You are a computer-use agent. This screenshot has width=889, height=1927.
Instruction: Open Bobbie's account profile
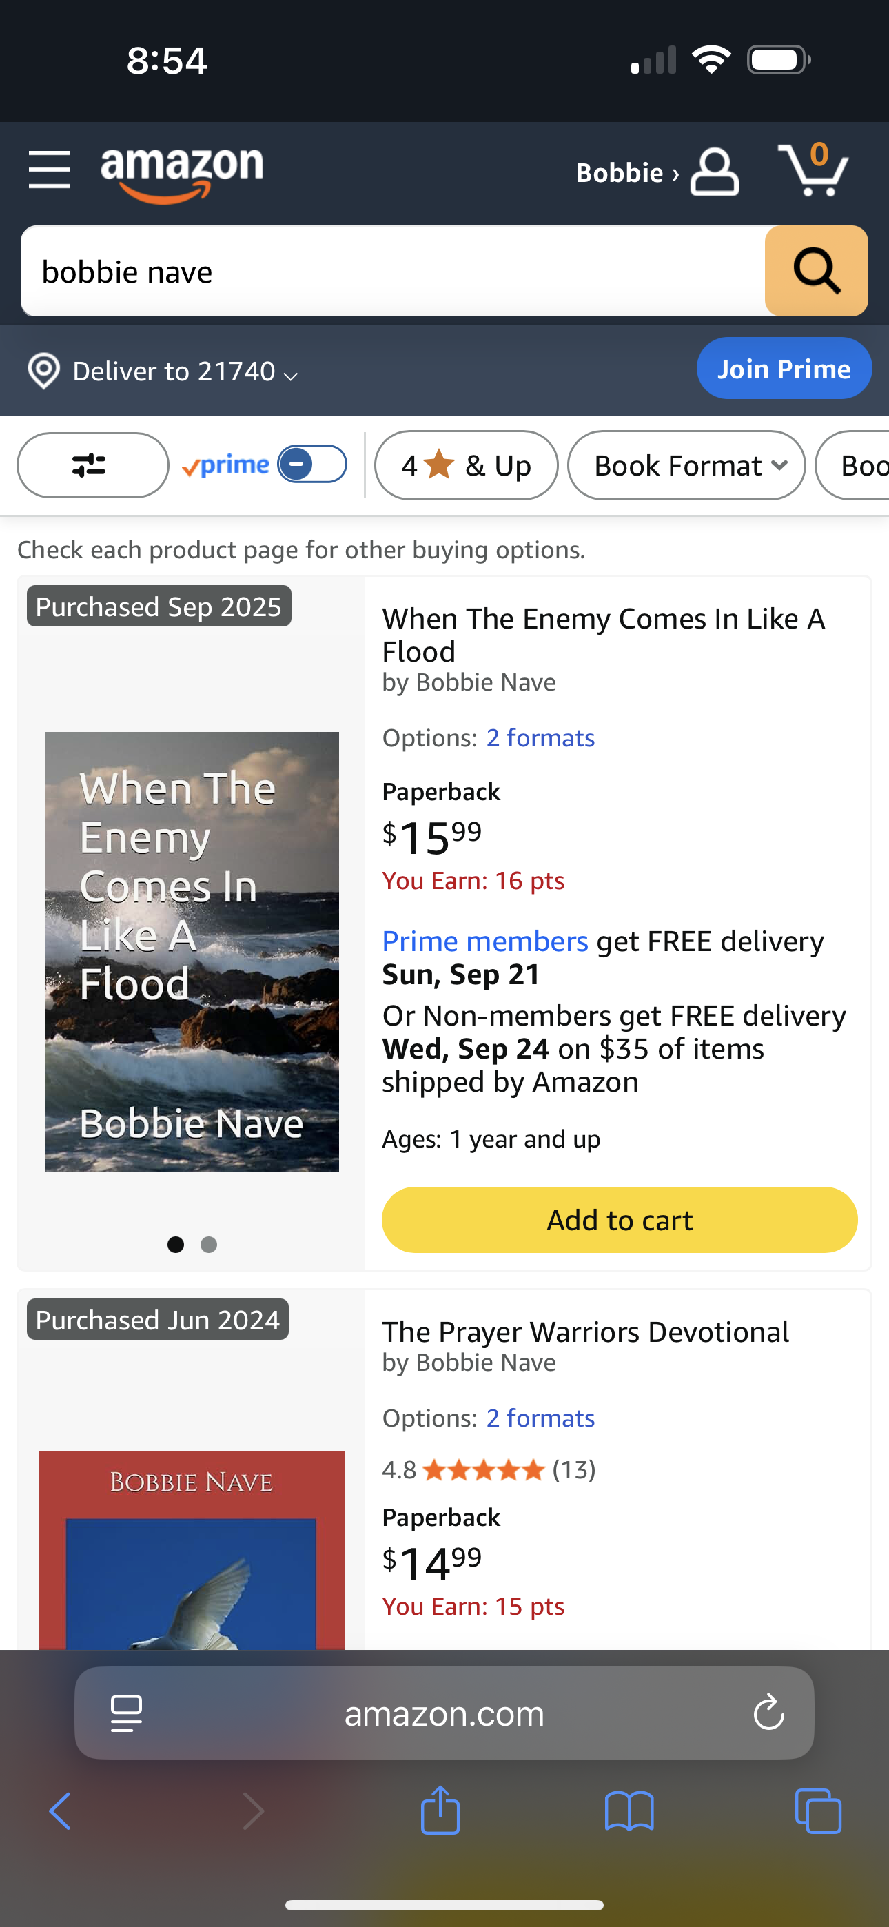[656, 173]
